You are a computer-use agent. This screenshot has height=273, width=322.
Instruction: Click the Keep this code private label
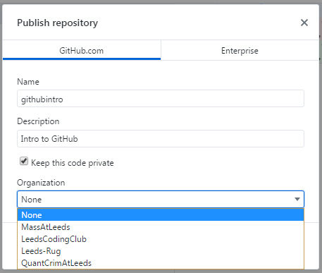[73, 163]
